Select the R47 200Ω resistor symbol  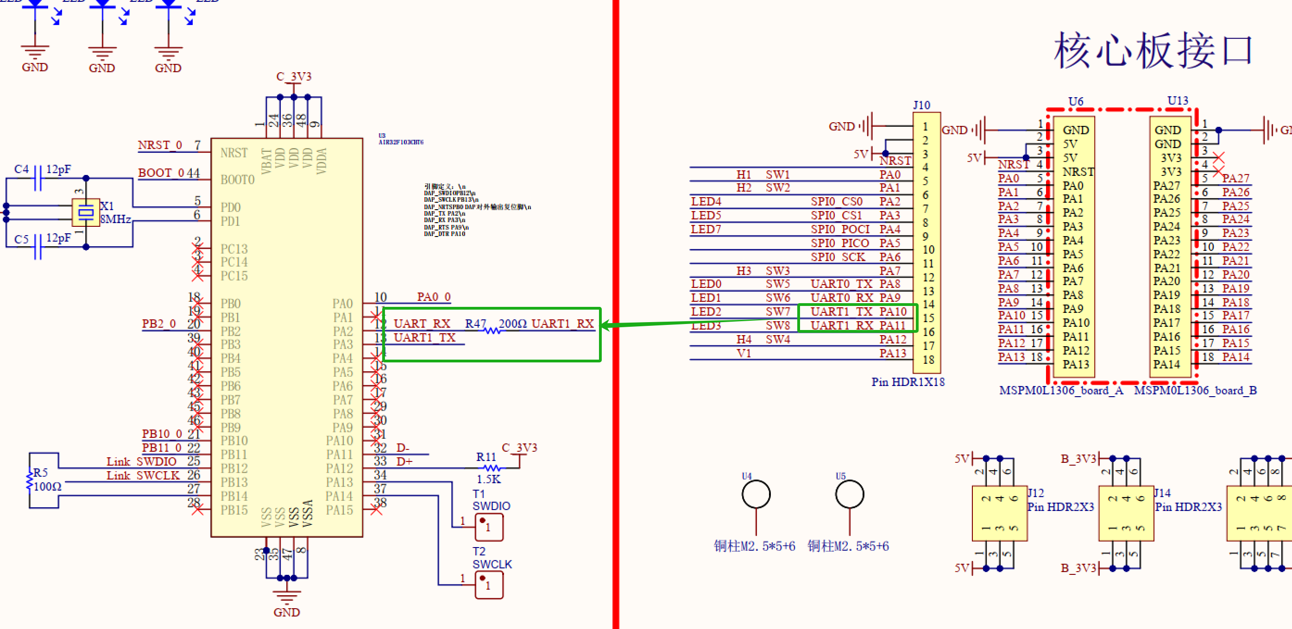coord(492,330)
